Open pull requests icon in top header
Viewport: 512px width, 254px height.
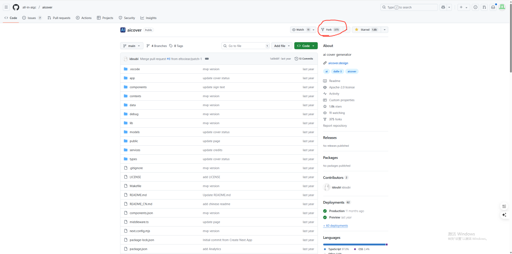484,7
